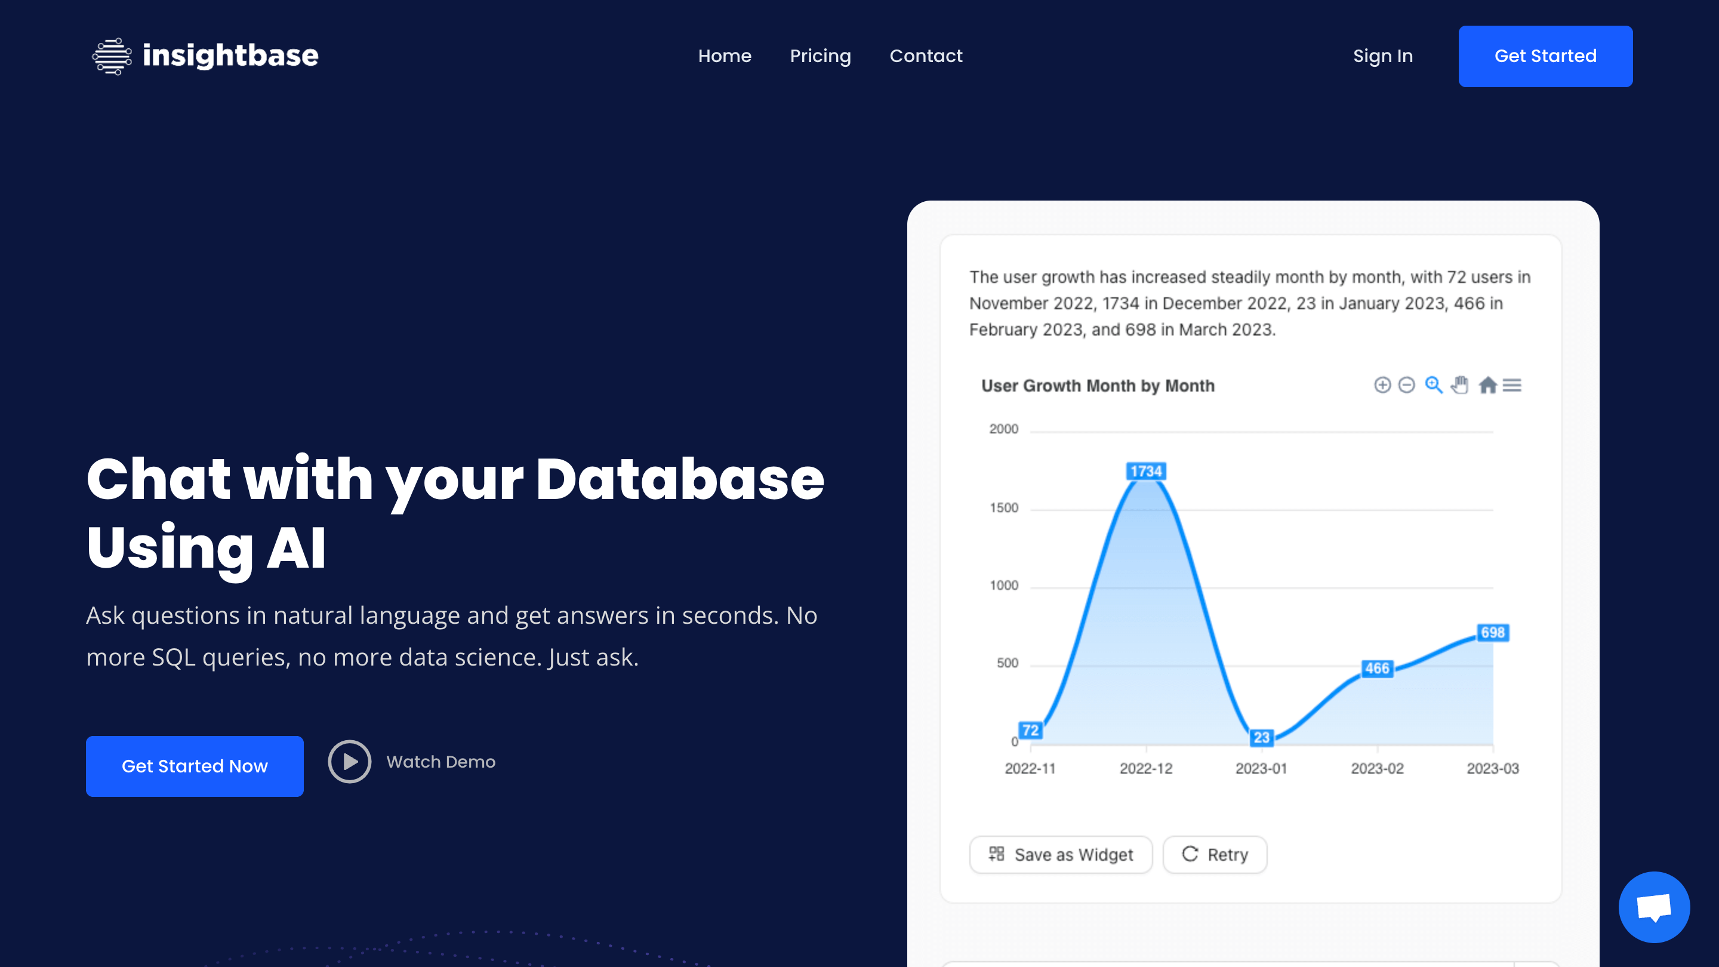Click the Watch Demo text link

point(440,762)
